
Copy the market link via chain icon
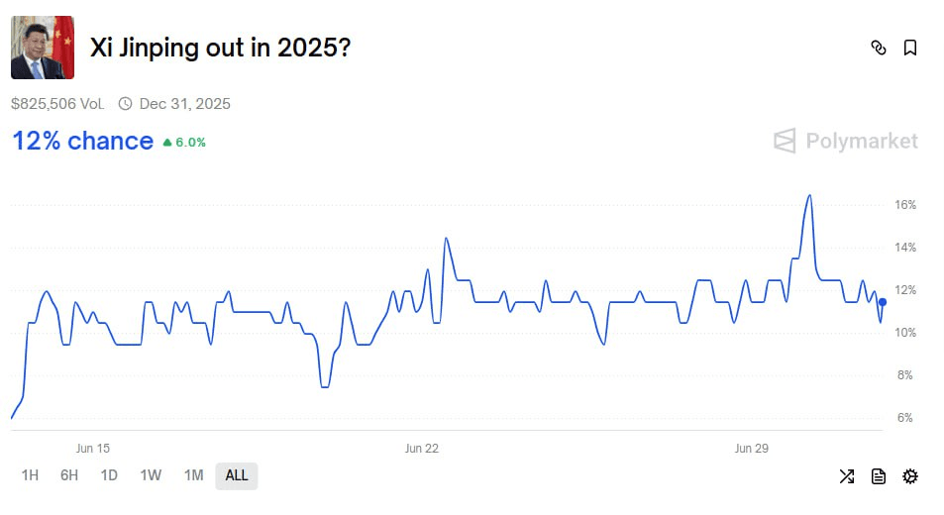[x=879, y=48]
